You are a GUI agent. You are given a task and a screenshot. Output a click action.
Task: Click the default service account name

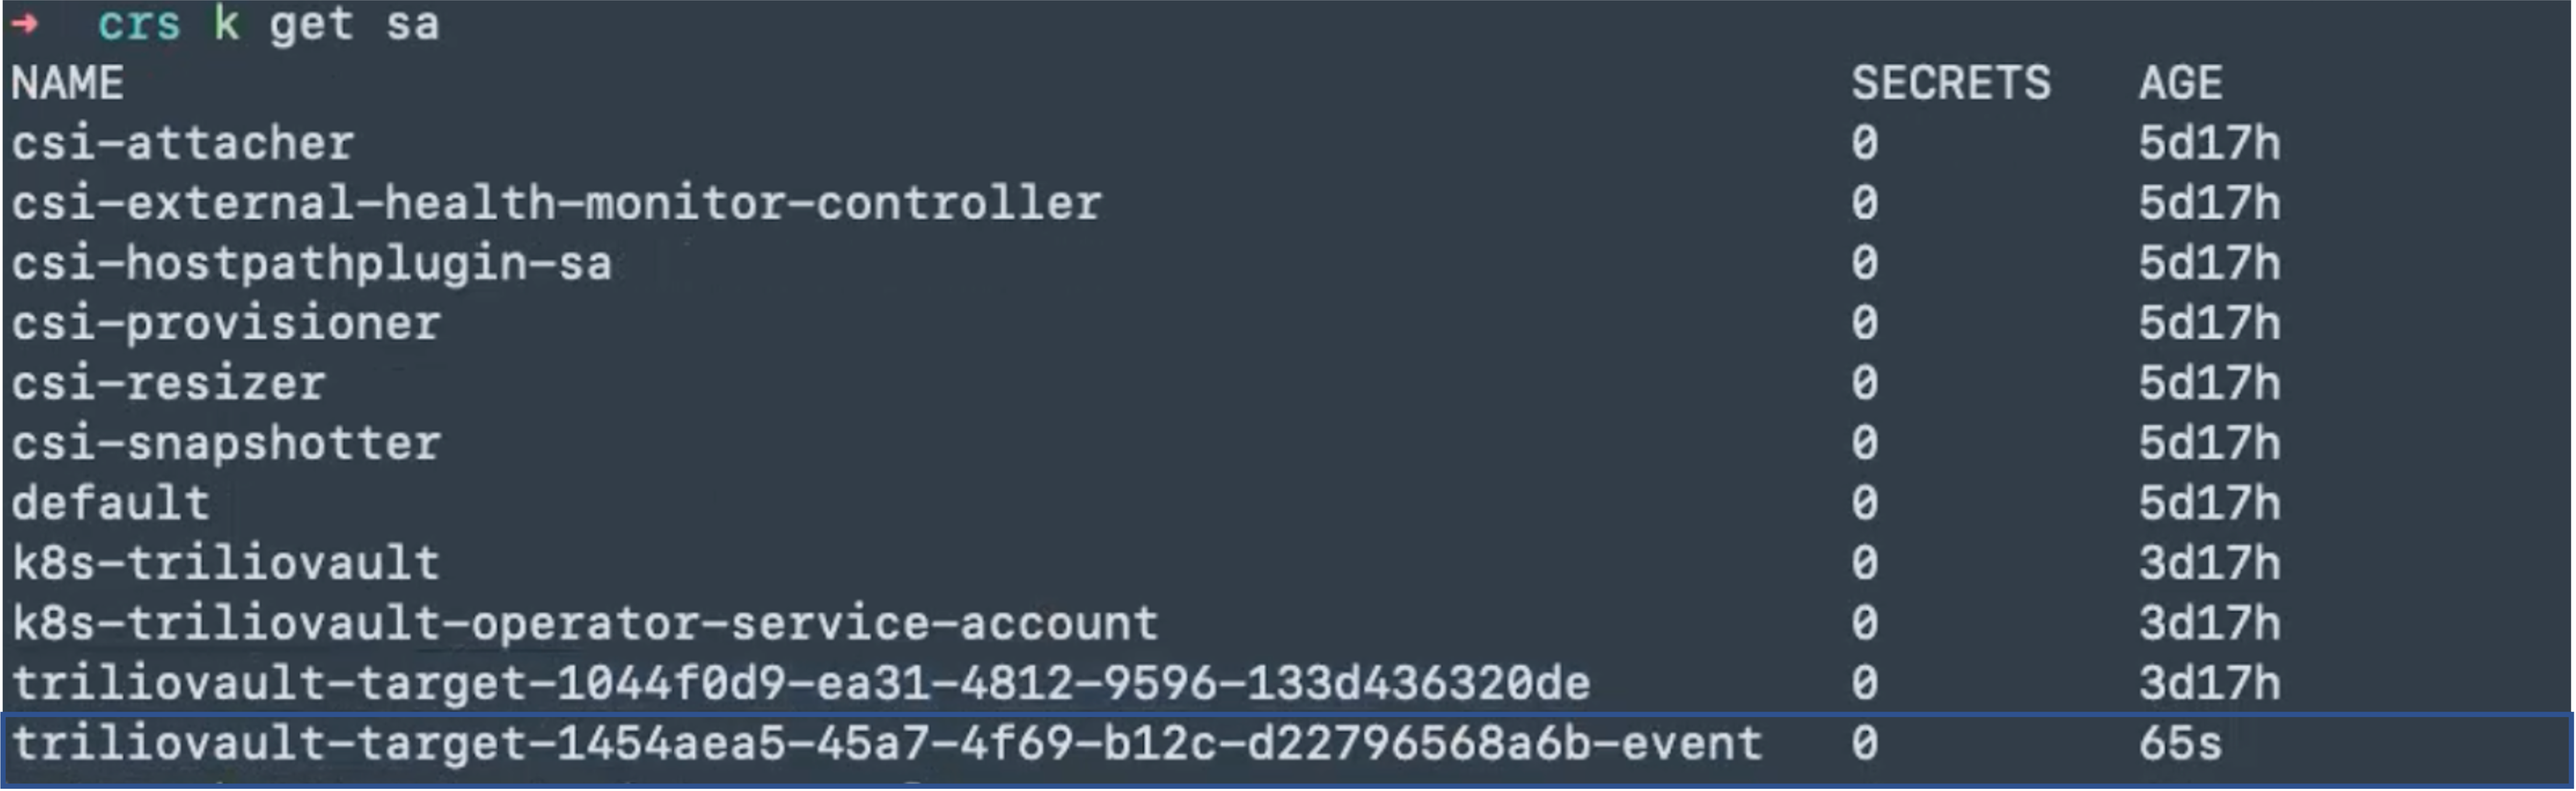click(110, 503)
